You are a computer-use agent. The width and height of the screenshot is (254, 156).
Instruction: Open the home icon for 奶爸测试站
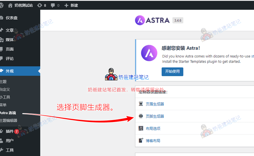click(x=10, y=5)
